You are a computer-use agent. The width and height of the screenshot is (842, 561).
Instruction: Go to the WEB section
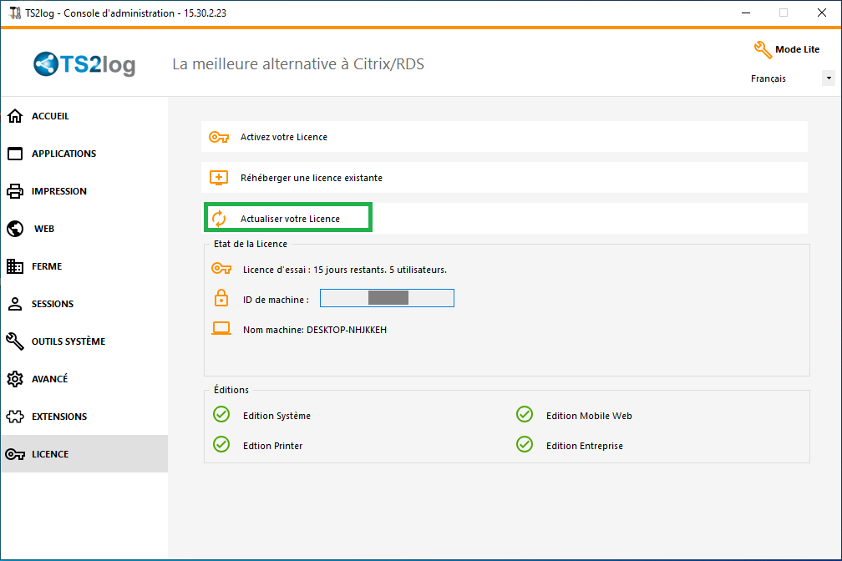click(x=84, y=229)
